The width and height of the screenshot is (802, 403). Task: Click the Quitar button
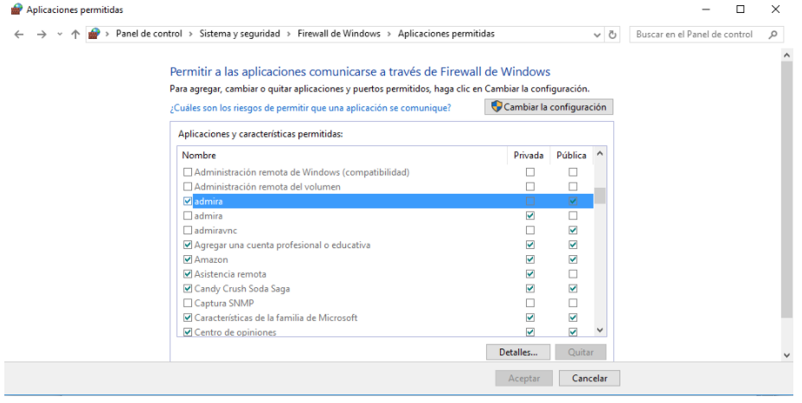coord(581,352)
